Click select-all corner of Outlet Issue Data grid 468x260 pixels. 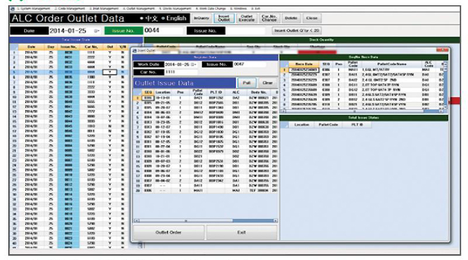[137, 93]
